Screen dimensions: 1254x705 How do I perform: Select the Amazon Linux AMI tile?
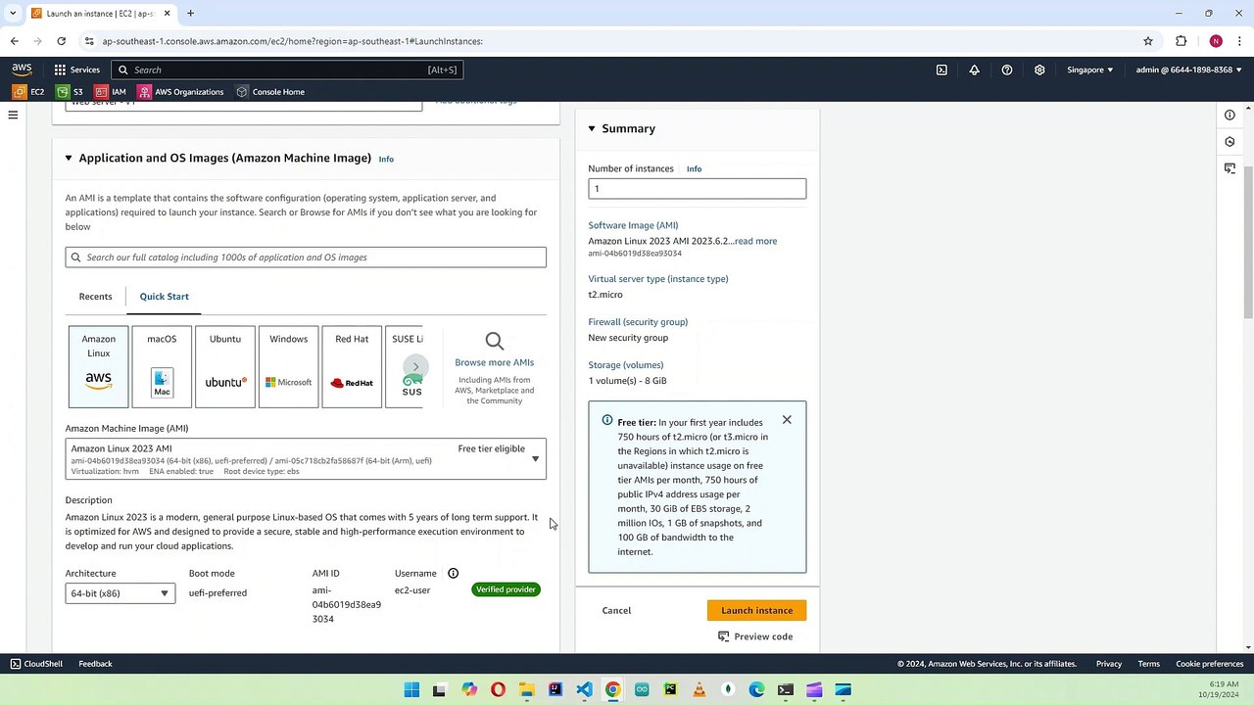tap(98, 366)
